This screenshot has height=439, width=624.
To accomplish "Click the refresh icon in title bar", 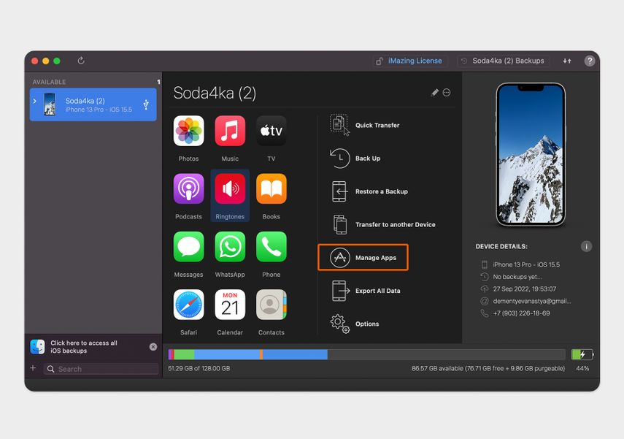I will [81, 61].
